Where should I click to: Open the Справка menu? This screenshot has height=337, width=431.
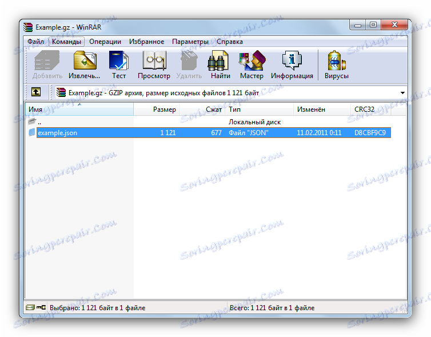coord(230,42)
